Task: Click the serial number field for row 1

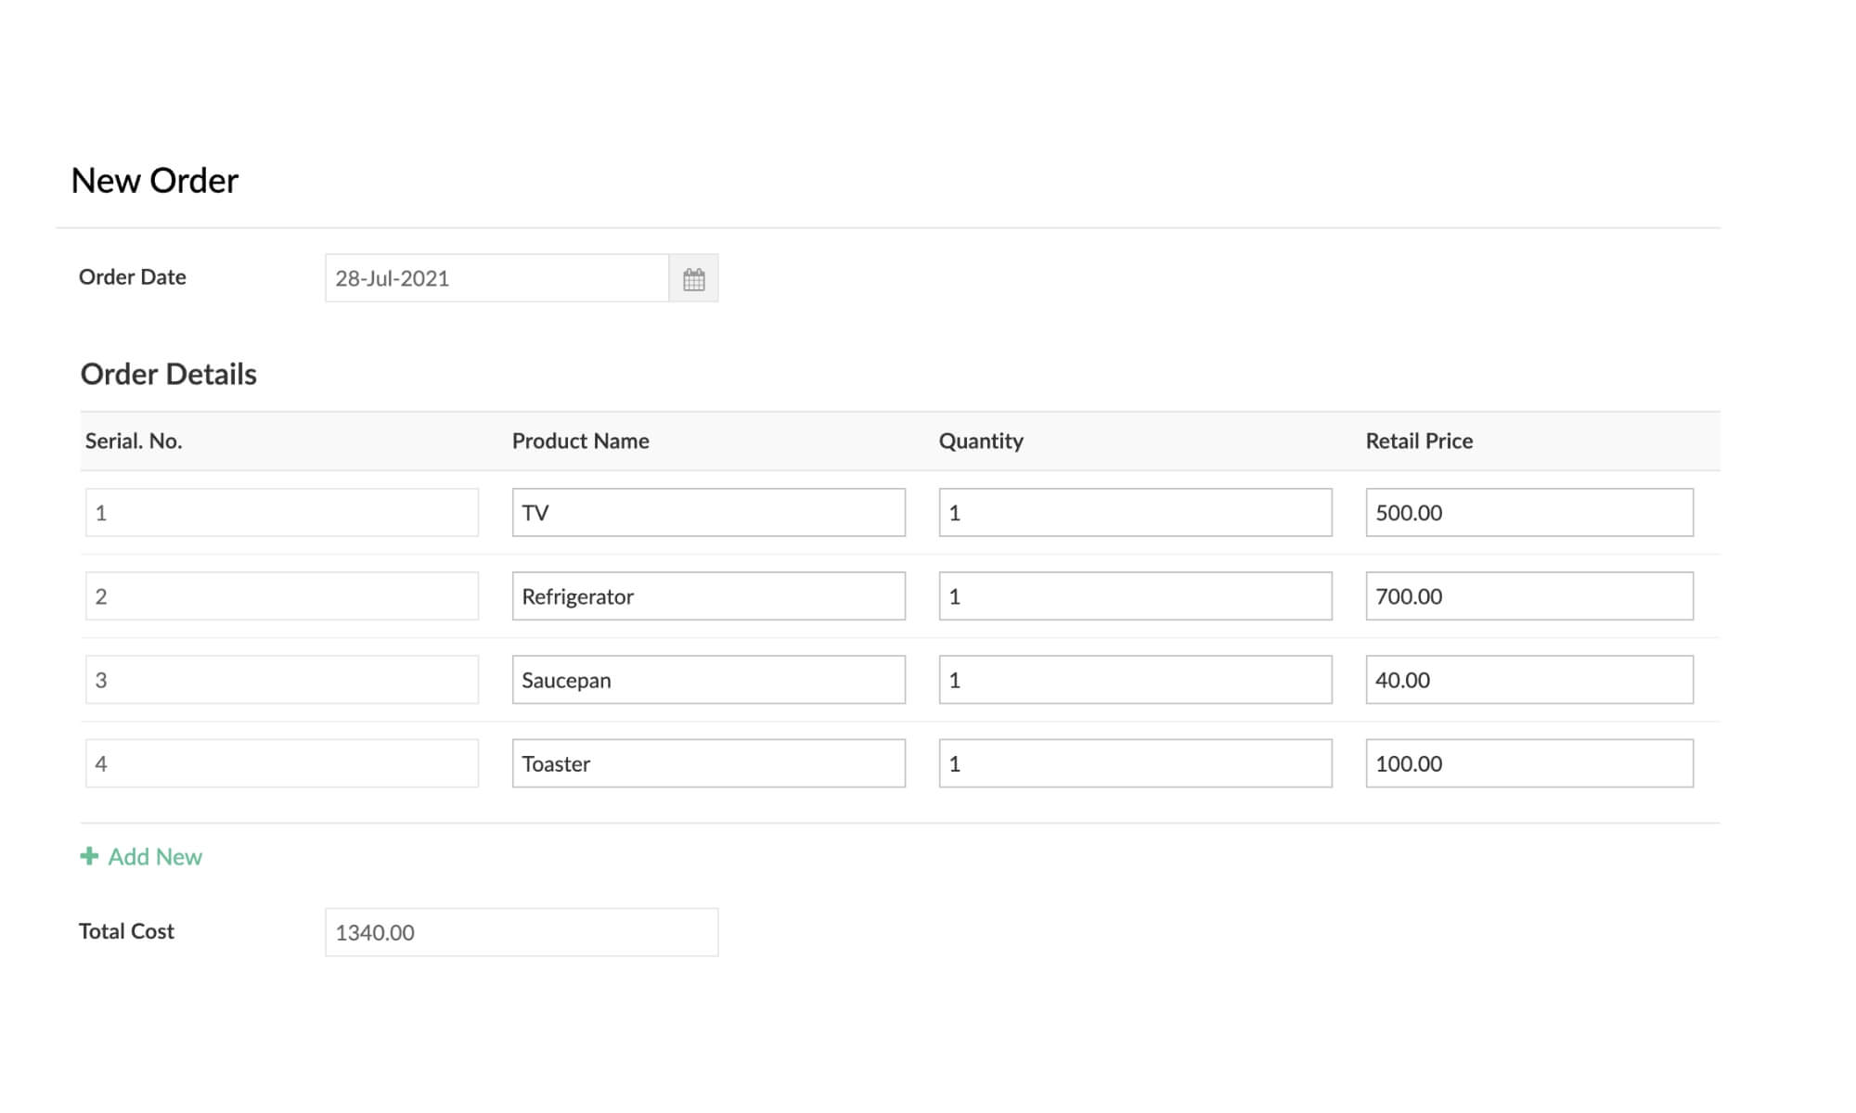Action: [x=281, y=511]
